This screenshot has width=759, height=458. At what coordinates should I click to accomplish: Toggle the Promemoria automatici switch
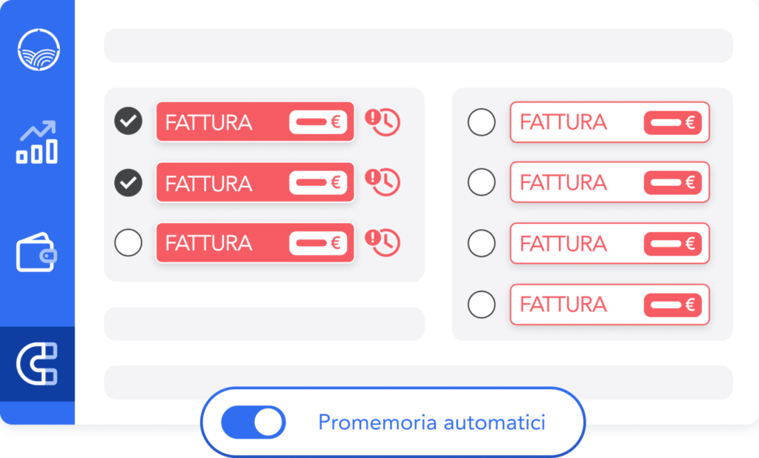(x=253, y=422)
